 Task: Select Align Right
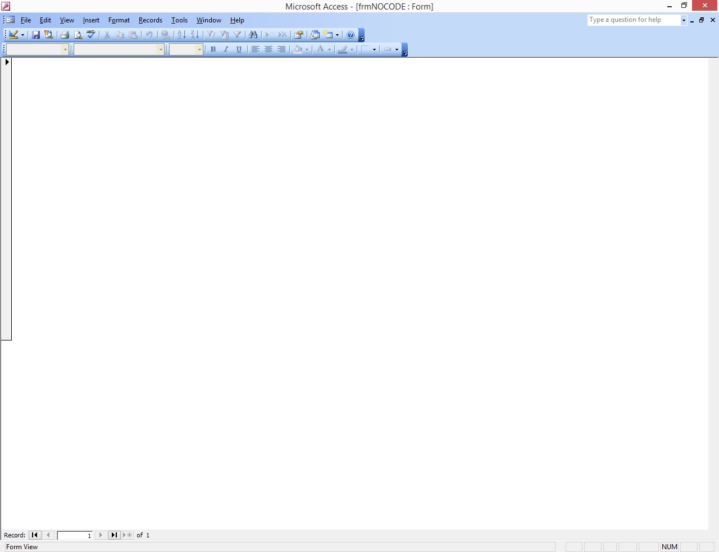(281, 49)
